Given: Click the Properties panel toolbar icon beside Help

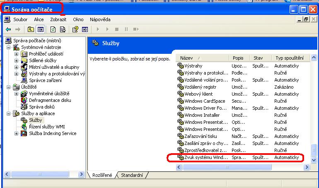Looking at the screenshot, I should pyautogui.click(x=85, y=29).
